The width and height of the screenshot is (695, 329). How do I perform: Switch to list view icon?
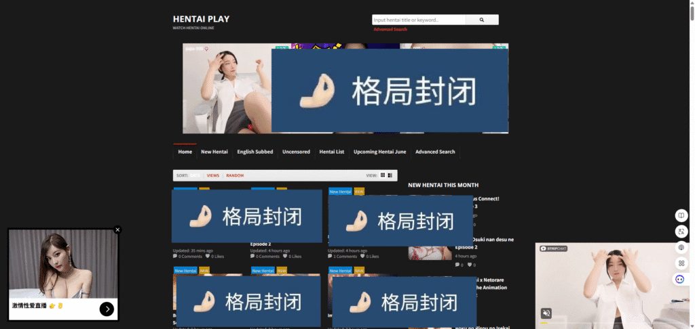coord(390,175)
